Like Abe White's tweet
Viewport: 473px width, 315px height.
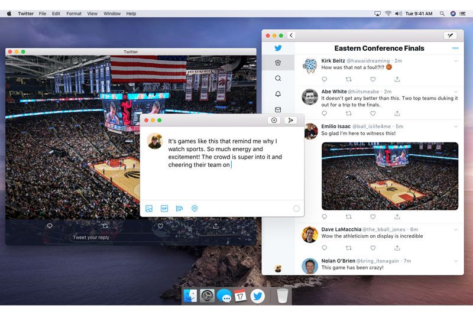pos(373,113)
